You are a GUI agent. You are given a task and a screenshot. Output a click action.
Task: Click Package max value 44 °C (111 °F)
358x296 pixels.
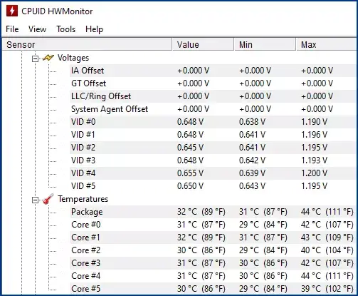327,212
